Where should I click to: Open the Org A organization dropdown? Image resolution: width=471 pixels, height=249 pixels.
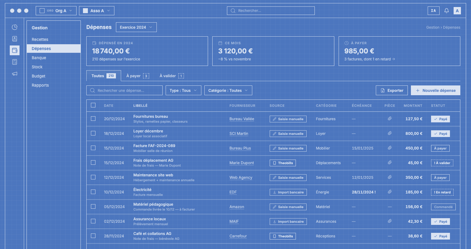[56, 11]
